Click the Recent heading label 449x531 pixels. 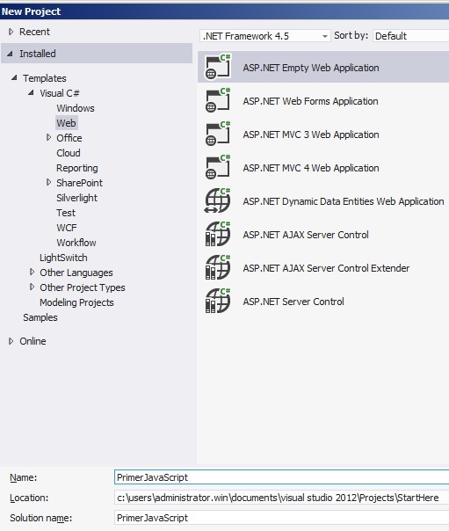(x=34, y=32)
